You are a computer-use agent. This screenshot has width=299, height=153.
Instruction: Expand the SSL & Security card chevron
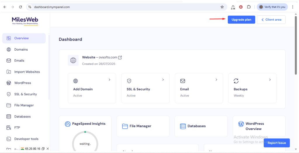click(163, 80)
